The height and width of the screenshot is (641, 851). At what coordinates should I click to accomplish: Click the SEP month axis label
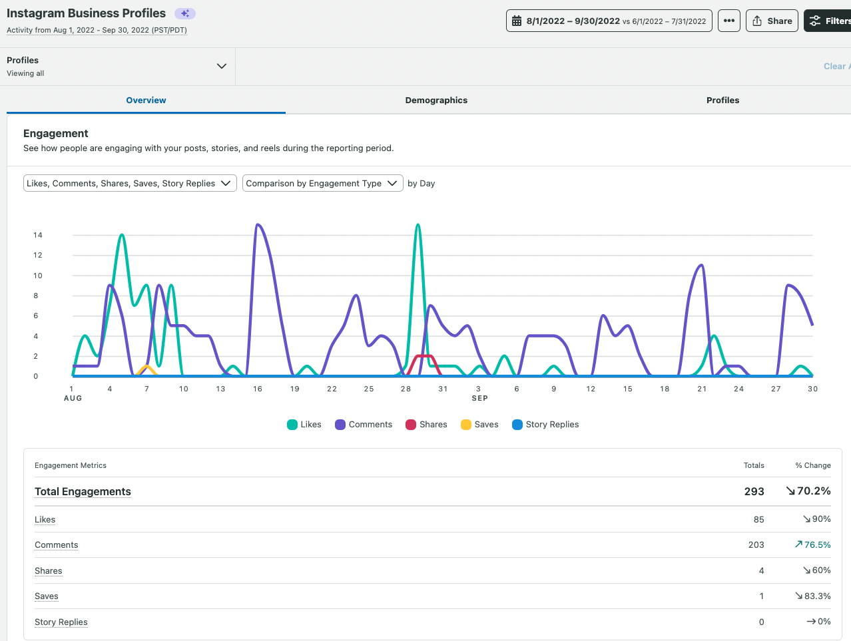[479, 398]
